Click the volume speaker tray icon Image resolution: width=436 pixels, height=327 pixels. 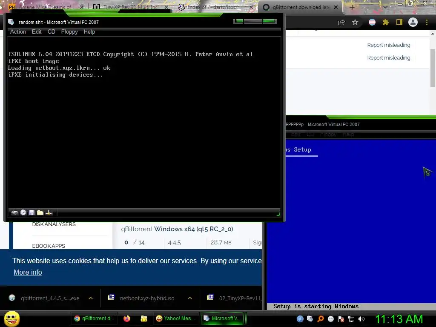click(361, 319)
